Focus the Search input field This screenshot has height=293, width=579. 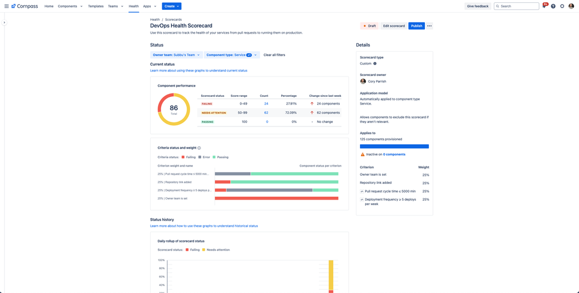tap(516, 6)
